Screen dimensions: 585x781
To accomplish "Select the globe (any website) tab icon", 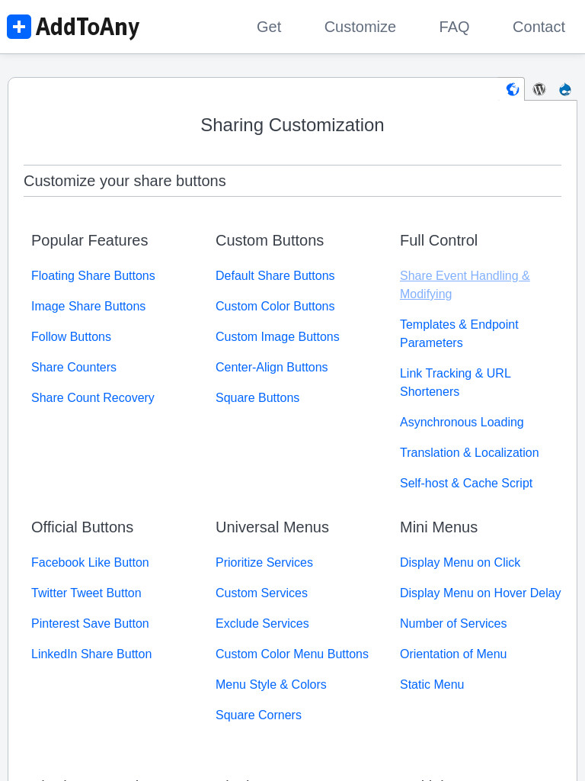I will (x=513, y=89).
